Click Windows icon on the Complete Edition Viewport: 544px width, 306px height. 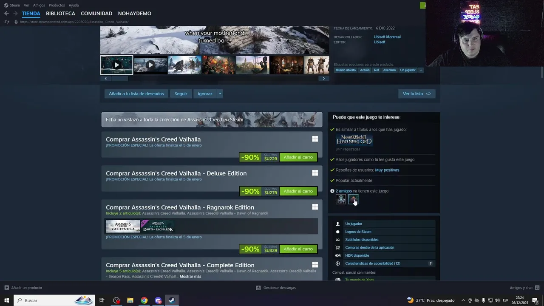[x=315, y=265]
